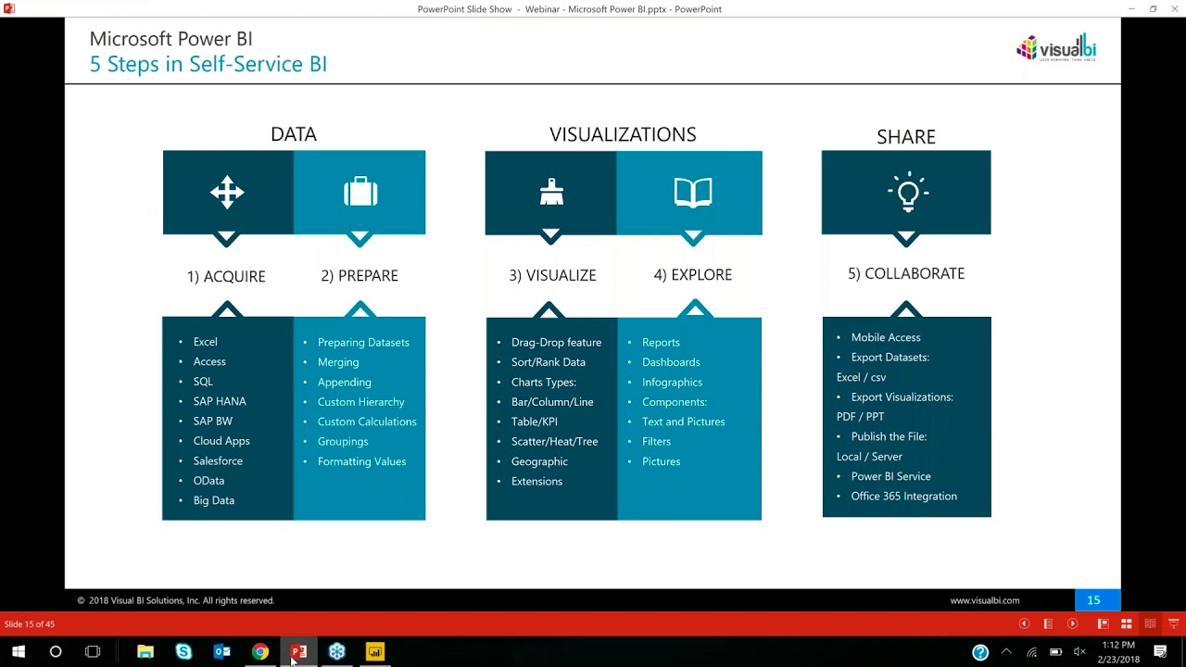Go to previous slide using status bar arrow

point(1024,623)
